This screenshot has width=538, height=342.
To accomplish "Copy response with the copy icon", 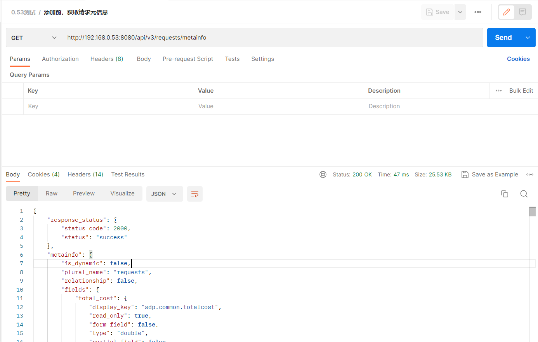I will click(505, 194).
